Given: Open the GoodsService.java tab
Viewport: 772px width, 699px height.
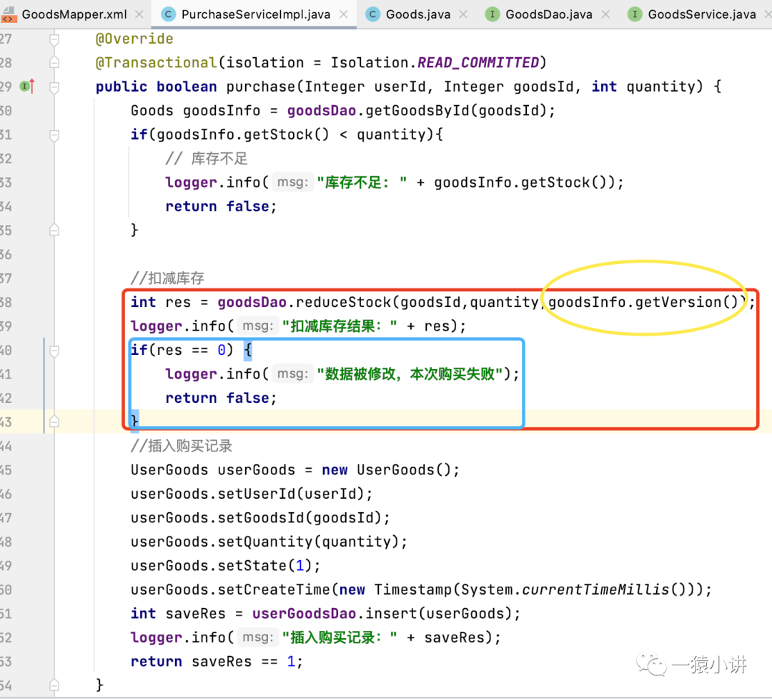Looking at the screenshot, I should (x=702, y=14).
